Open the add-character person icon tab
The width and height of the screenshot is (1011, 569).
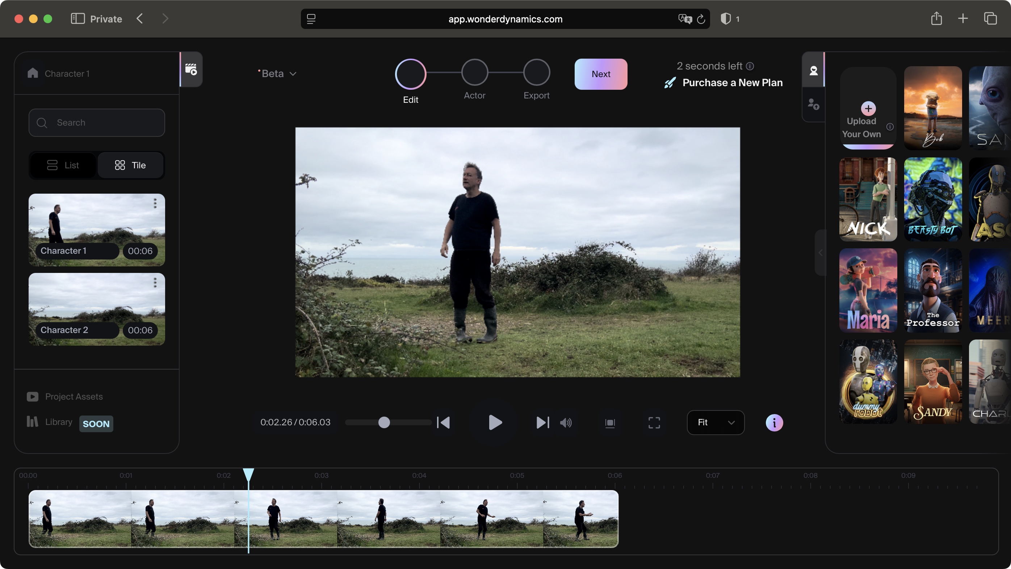coord(813,104)
